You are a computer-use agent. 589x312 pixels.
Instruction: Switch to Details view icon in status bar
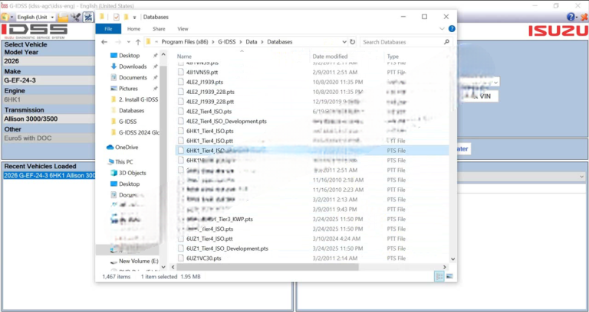439,276
